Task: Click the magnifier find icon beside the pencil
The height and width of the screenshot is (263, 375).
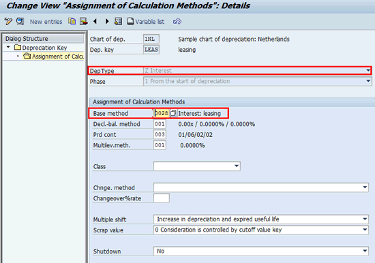Action: click(x=20, y=22)
